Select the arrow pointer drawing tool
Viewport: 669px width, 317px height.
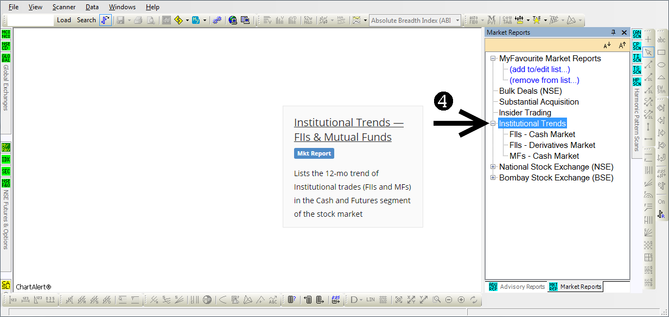point(648,52)
